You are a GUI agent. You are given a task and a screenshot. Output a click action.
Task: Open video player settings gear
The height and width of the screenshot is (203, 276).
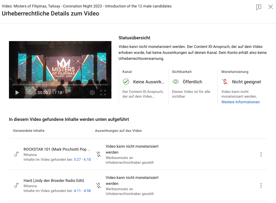(x=92, y=93)
